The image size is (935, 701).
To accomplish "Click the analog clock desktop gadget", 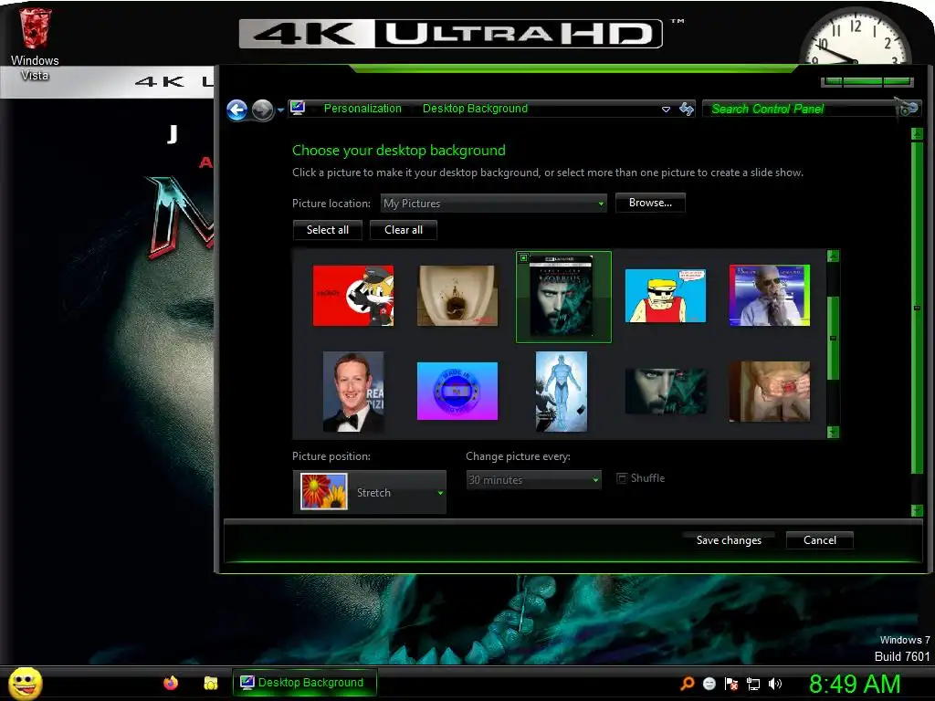I will [x=855, y=37].
